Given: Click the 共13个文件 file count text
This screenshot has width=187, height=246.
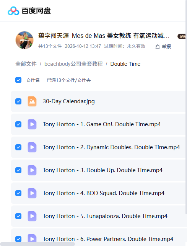Looking at the screenshot, I should point(50,46).
